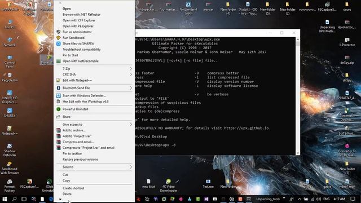Open Sandboxed Web Browser shortcut
361x203 pixels.
pos(10,167)
